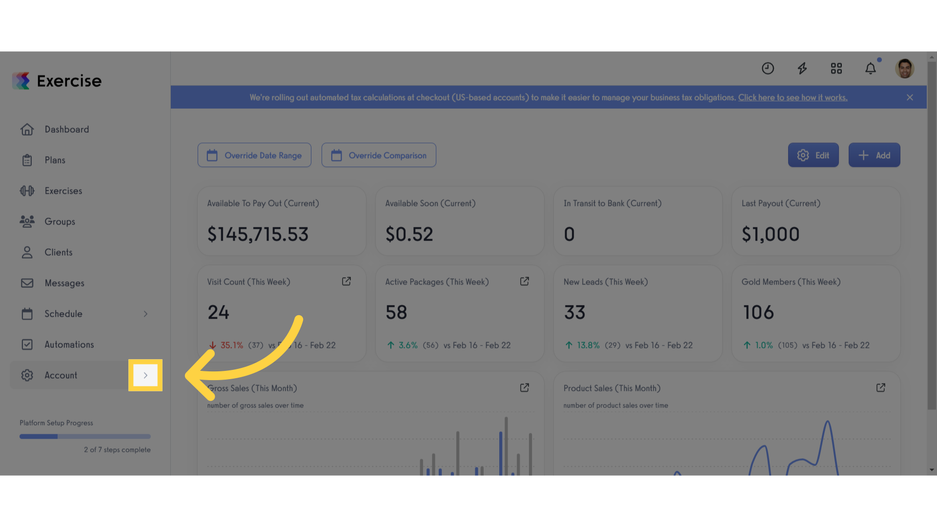The image size is (937, 527).
Task: Open Override Comparison picker
Action: tap(379, 155)
